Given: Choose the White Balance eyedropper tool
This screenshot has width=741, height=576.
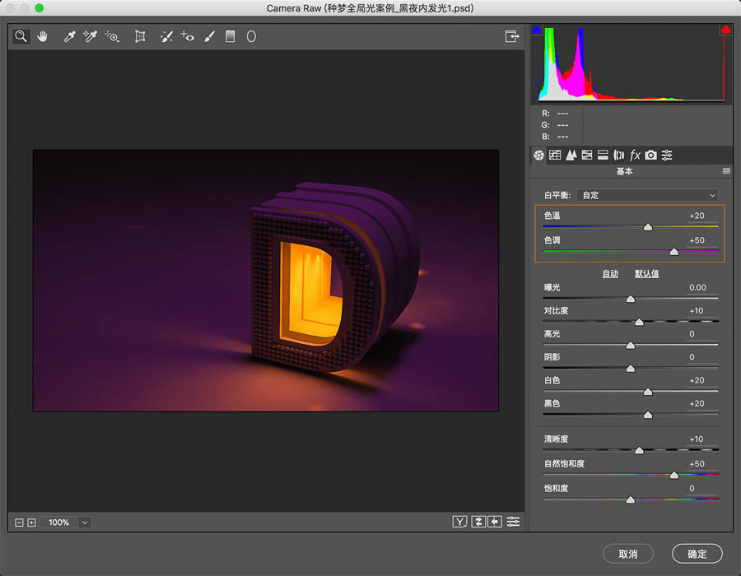Looking at the screenshot, I should [69, 36].
